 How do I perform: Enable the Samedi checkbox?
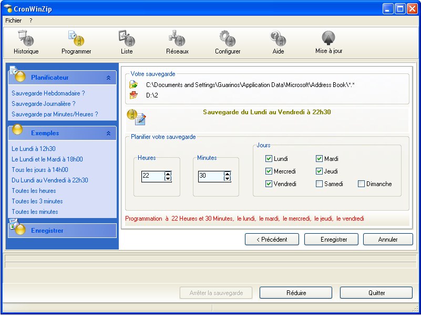click(x=319, y=184)
